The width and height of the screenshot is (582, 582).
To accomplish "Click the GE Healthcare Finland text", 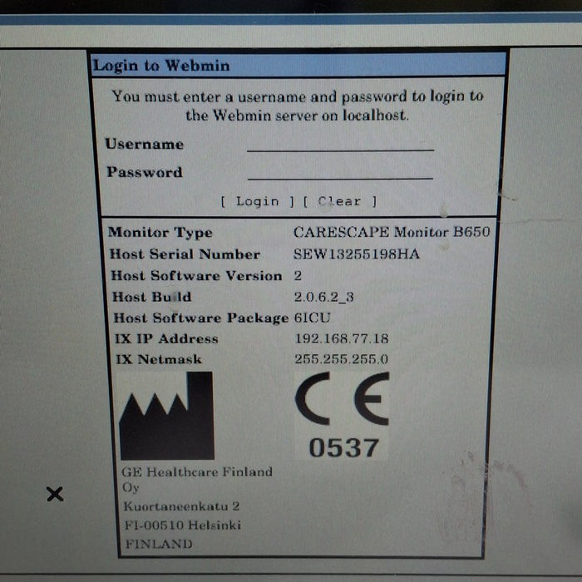I will tap(197, 479).
